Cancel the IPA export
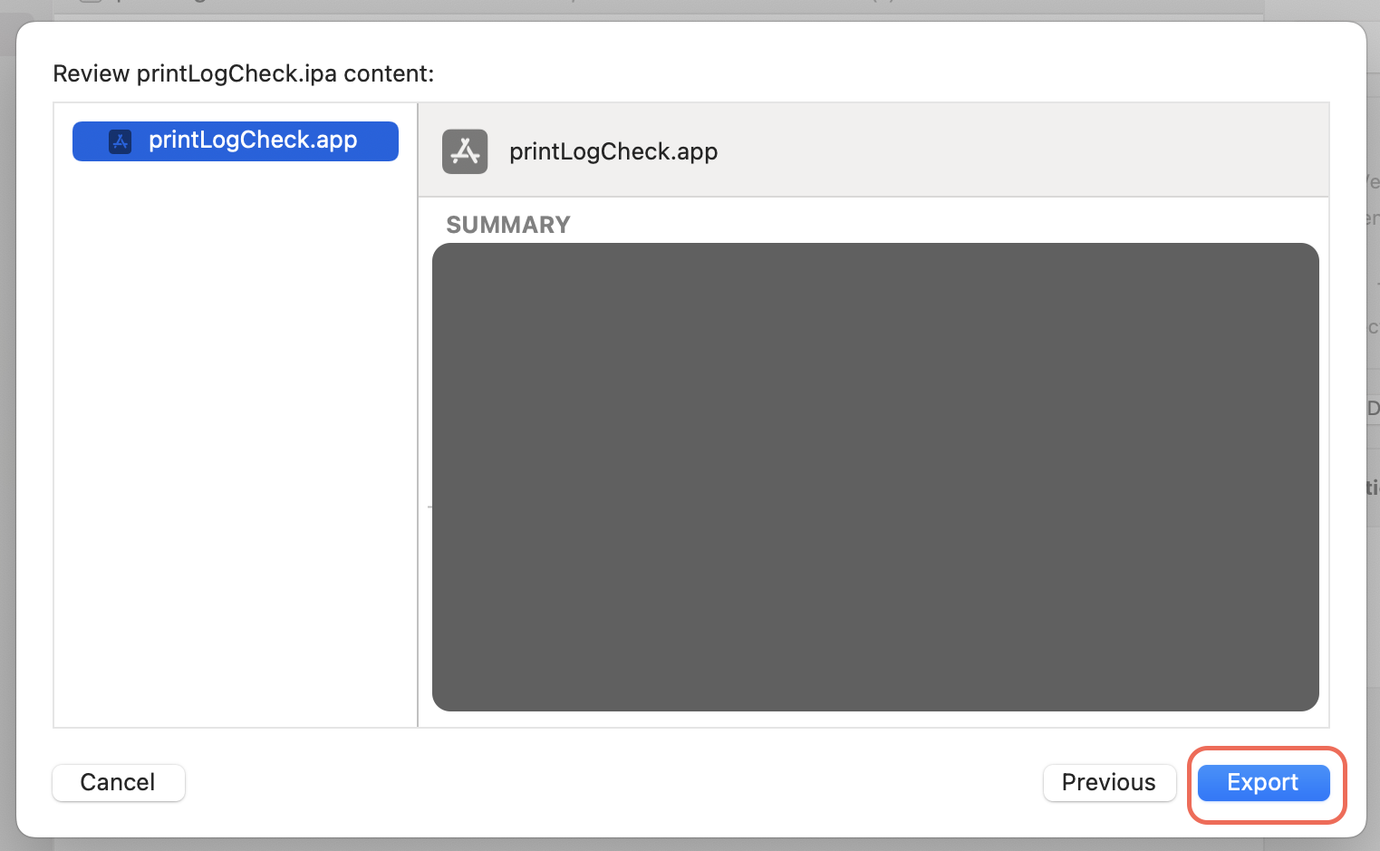This screenshot has height=851, width=1380. pyautogui.click(x=118, y=782)
